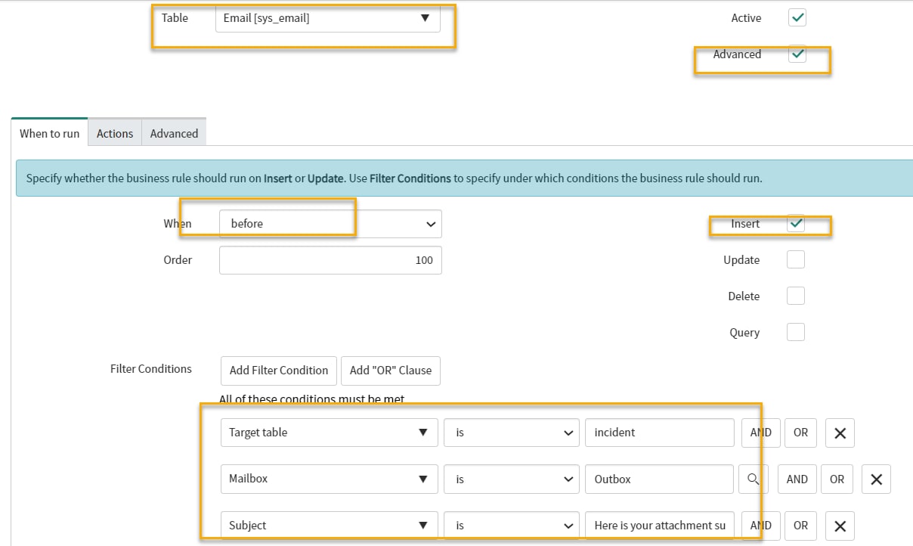The width and height of the screenshot is (913, 546).
Task: Delete the Mailbox condition row
Action: click(x=876, y=479)
